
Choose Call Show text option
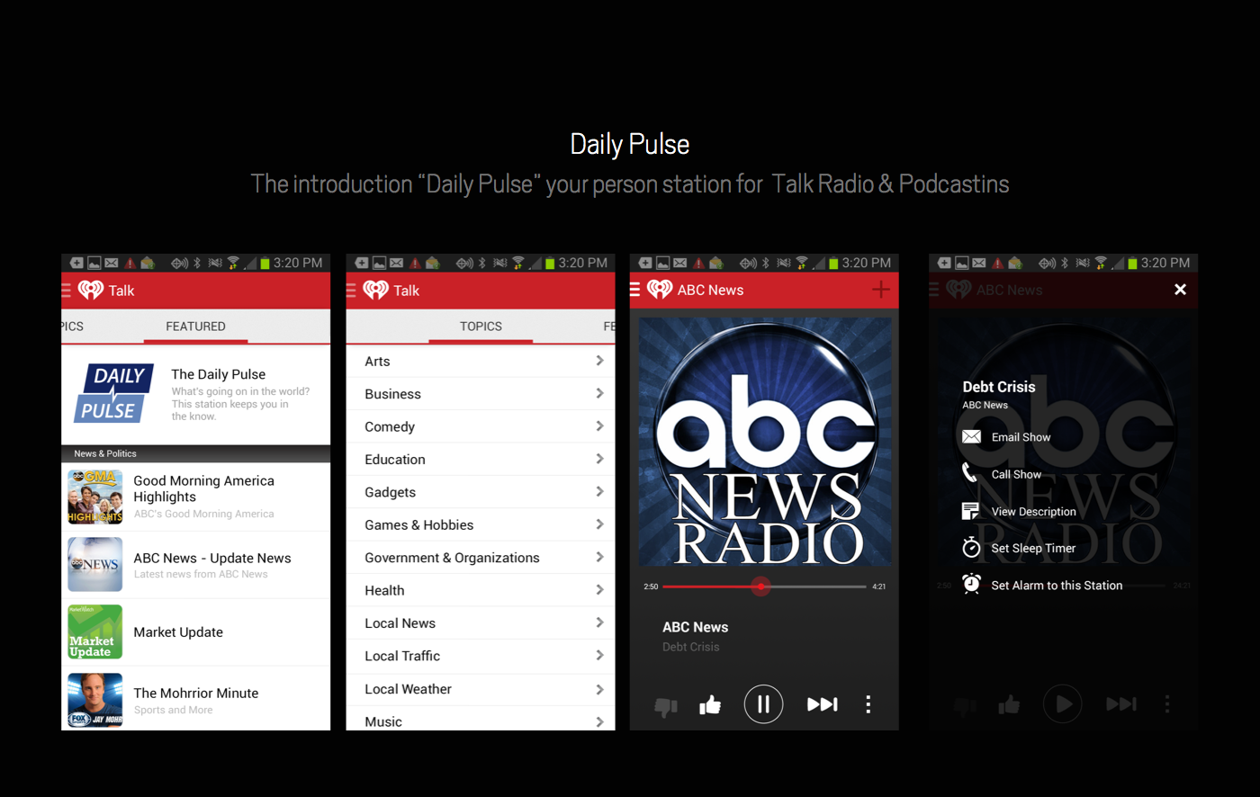coord(1016,474)
